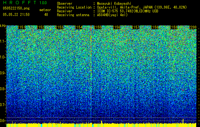Click the 0.7 kHz axis label
This screenshot has height=127, width=200.
click(x=3, y=105)
